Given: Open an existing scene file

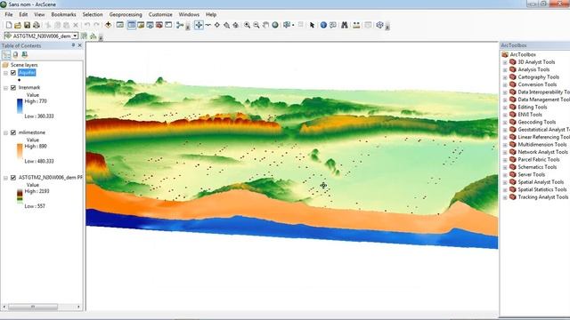Looking at the screenshot, I should pyautogui.click(x=18, y=25).
